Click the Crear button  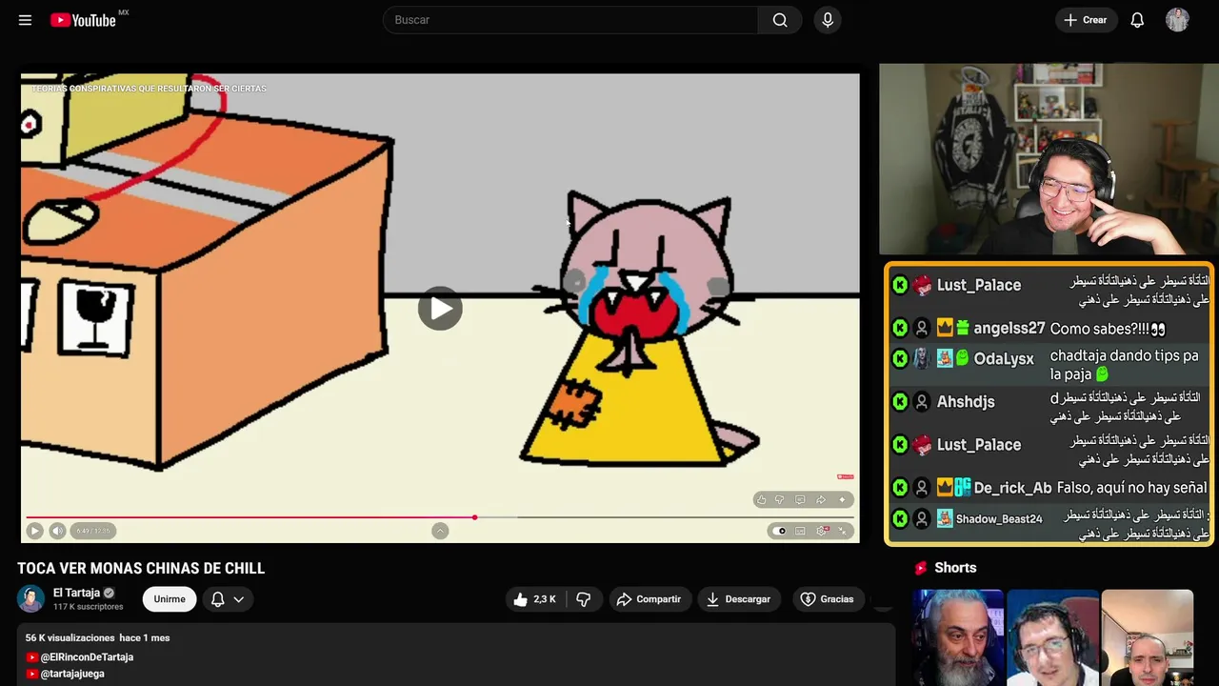(x=1086, y=20)
